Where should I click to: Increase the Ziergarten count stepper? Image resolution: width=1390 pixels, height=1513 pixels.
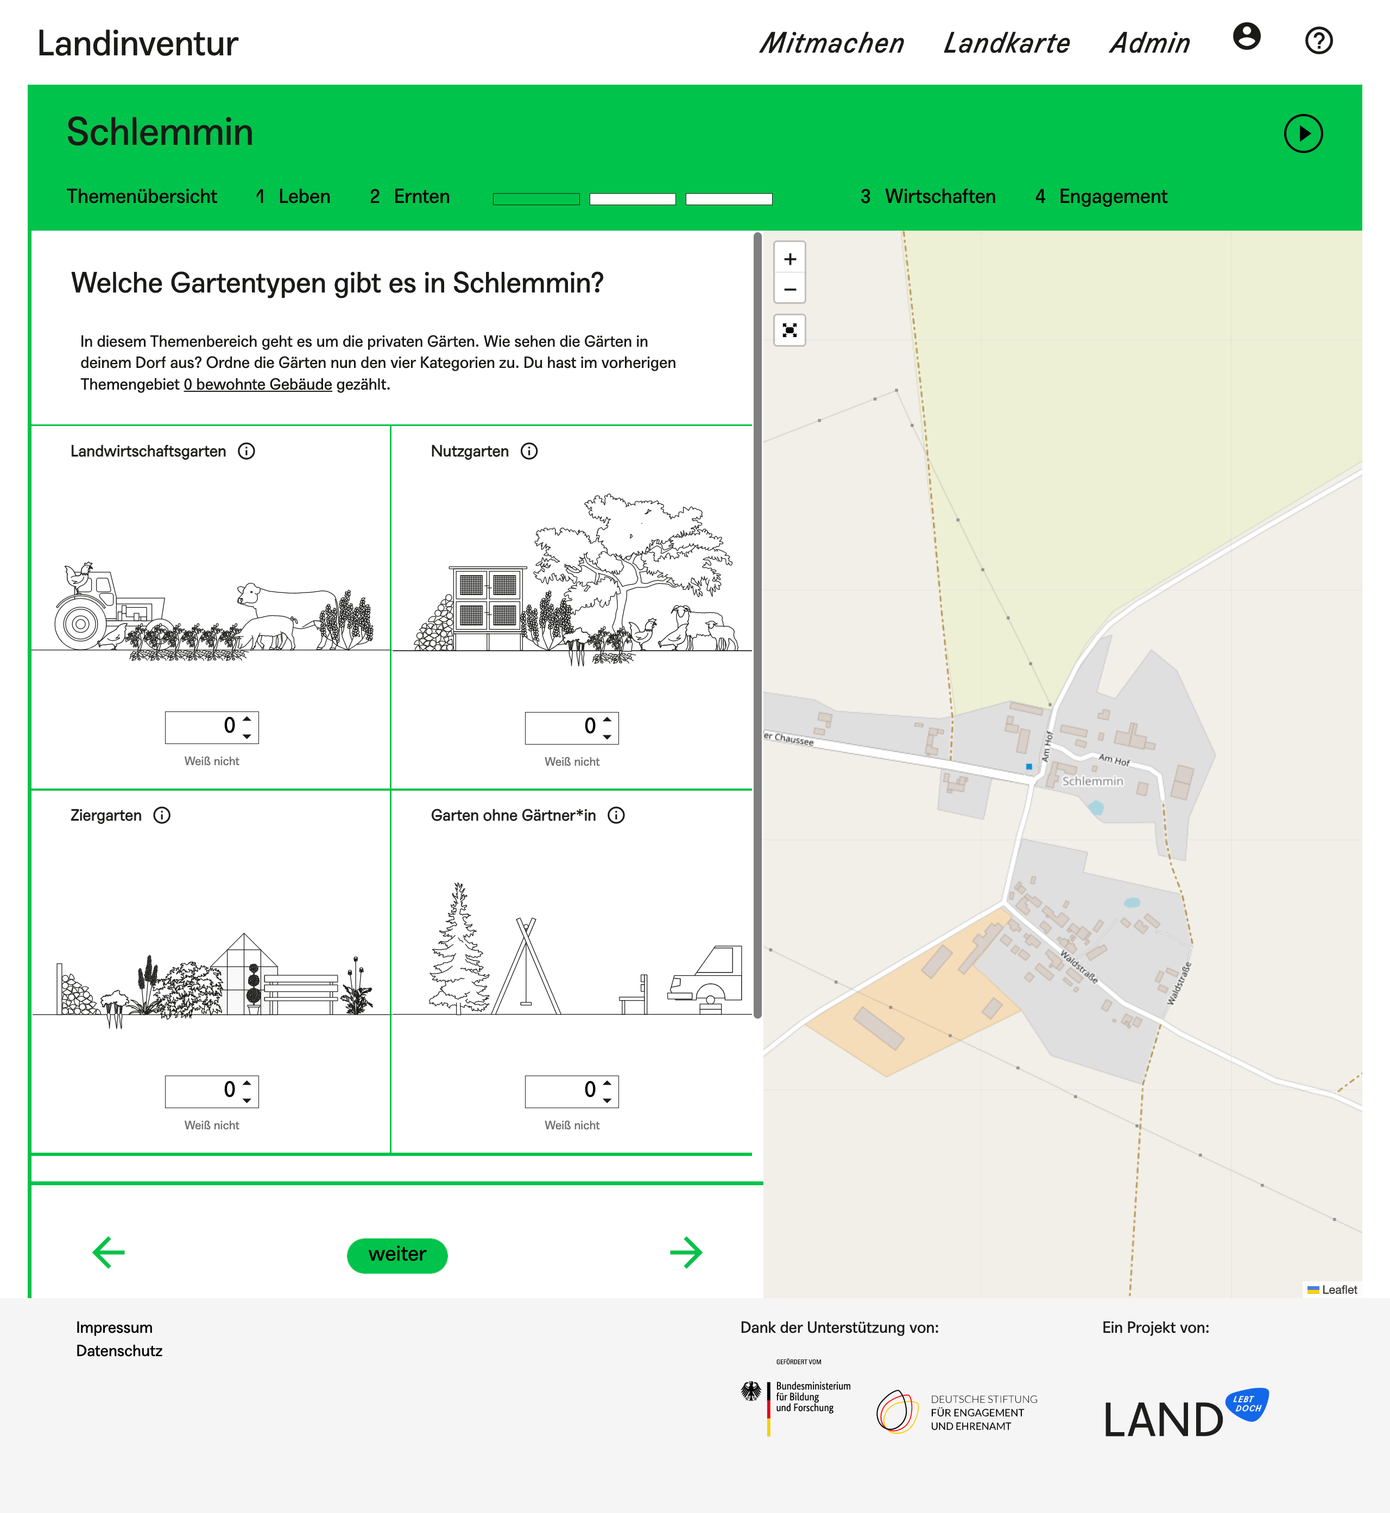(x=247, y=1083)
